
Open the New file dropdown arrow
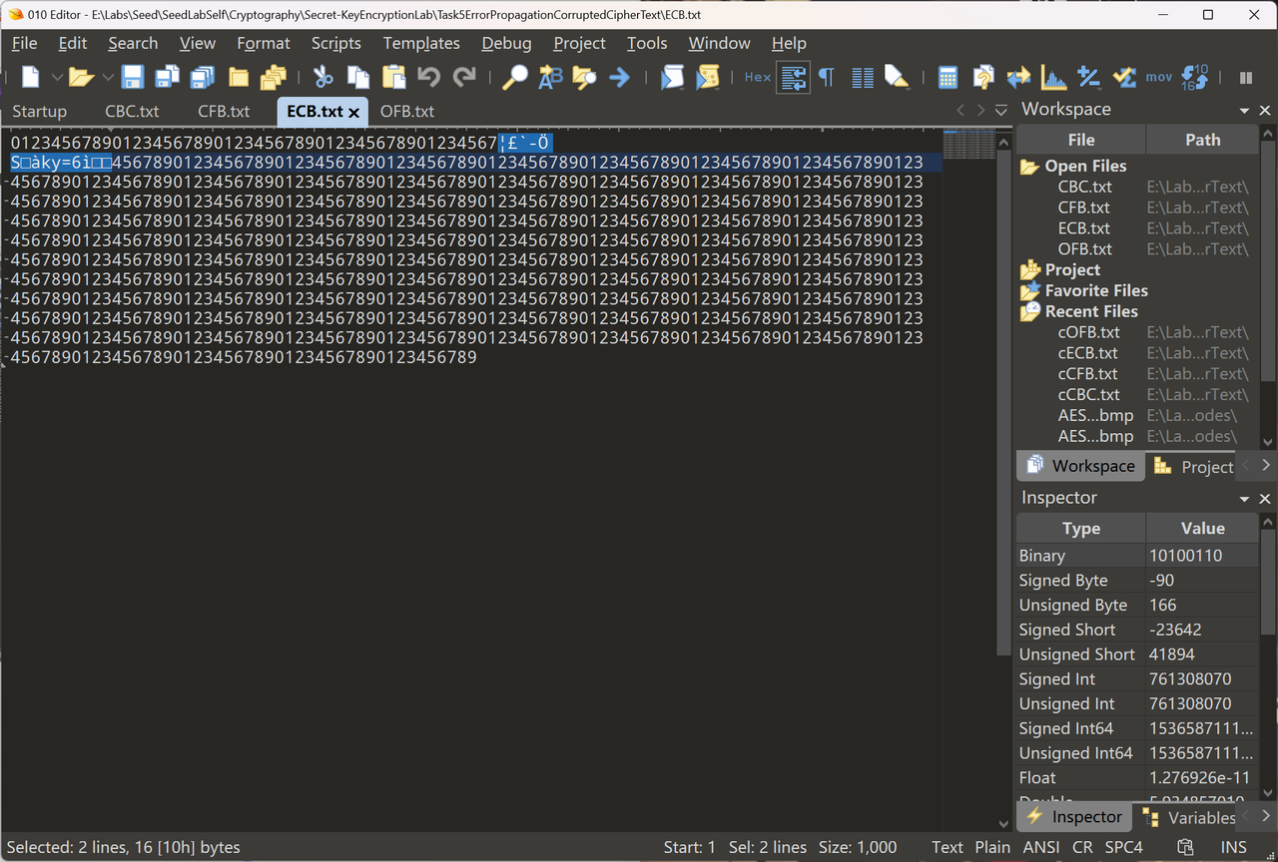[x=56, y=77]
